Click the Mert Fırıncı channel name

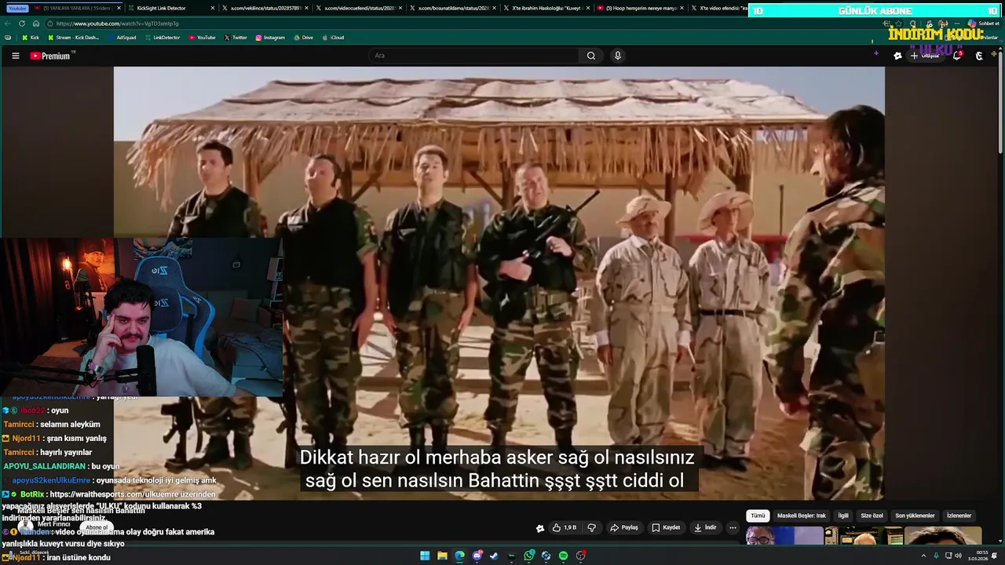click(x=54, y=523)
